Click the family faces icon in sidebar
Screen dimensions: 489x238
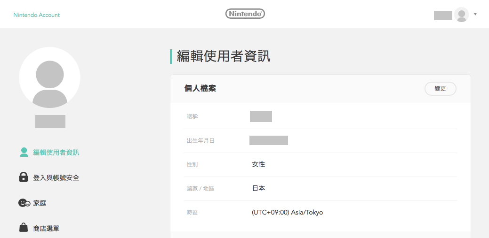tap(24, 203)
